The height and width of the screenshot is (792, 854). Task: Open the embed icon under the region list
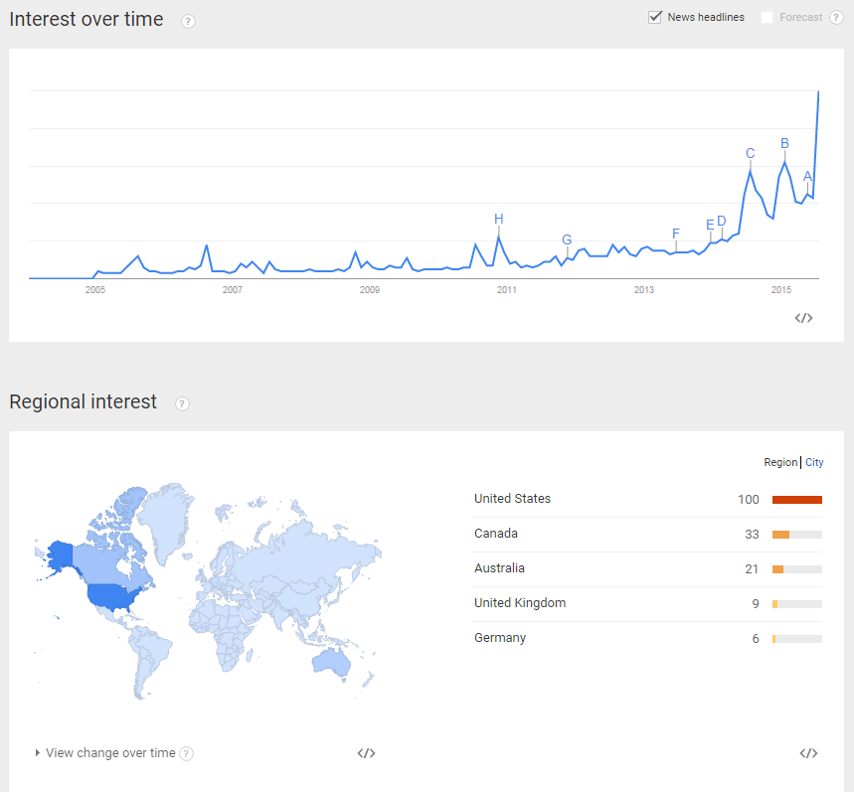[x=808, y=753]
